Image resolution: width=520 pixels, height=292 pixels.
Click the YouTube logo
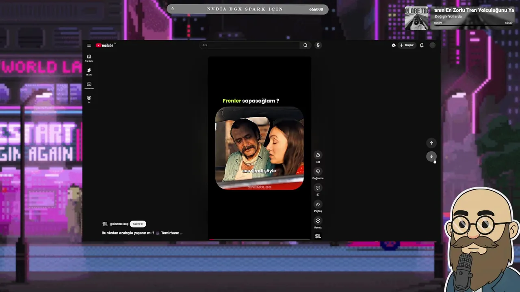(105, 45)
